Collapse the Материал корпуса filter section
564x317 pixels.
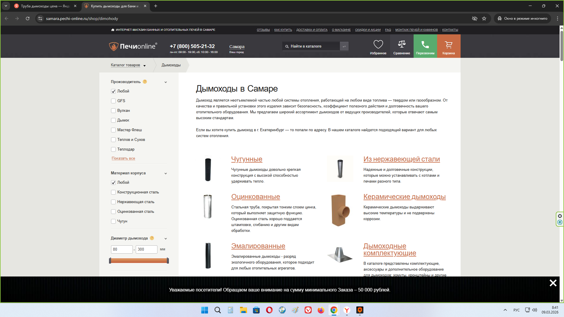coord(166,173)
